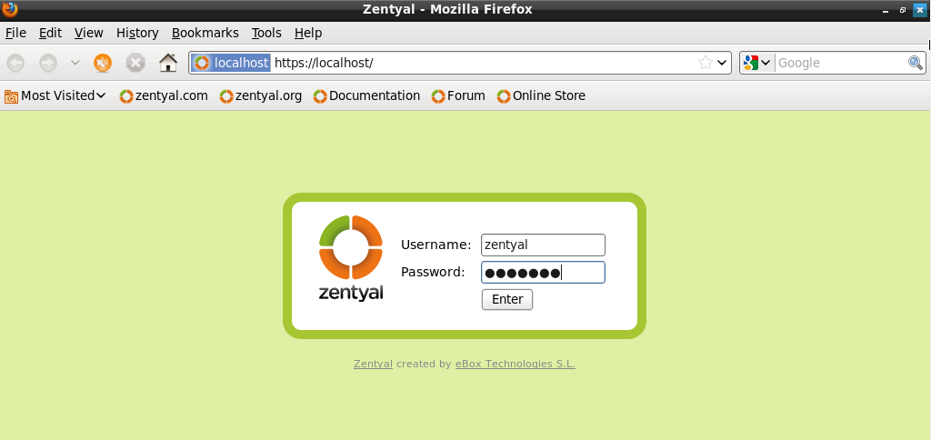Expand the Most Visited bookmarks folder
Viewport: 931px width, 440px height.
click(x=55, y=95)
